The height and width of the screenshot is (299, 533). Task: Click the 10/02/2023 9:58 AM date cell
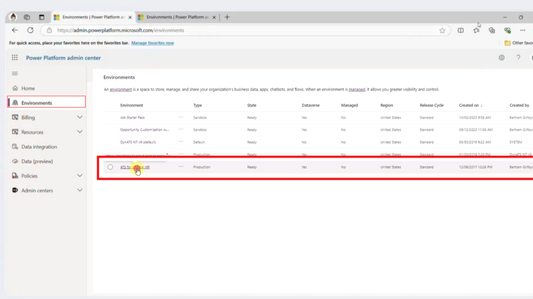tap(475, 117)
